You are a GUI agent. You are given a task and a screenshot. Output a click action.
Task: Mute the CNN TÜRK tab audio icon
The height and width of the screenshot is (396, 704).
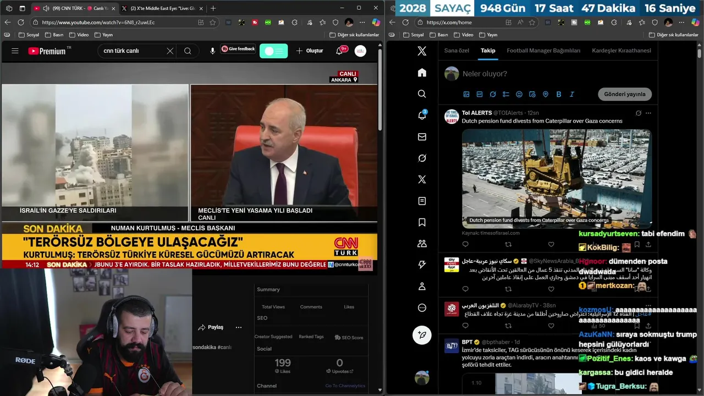[46, 8]
